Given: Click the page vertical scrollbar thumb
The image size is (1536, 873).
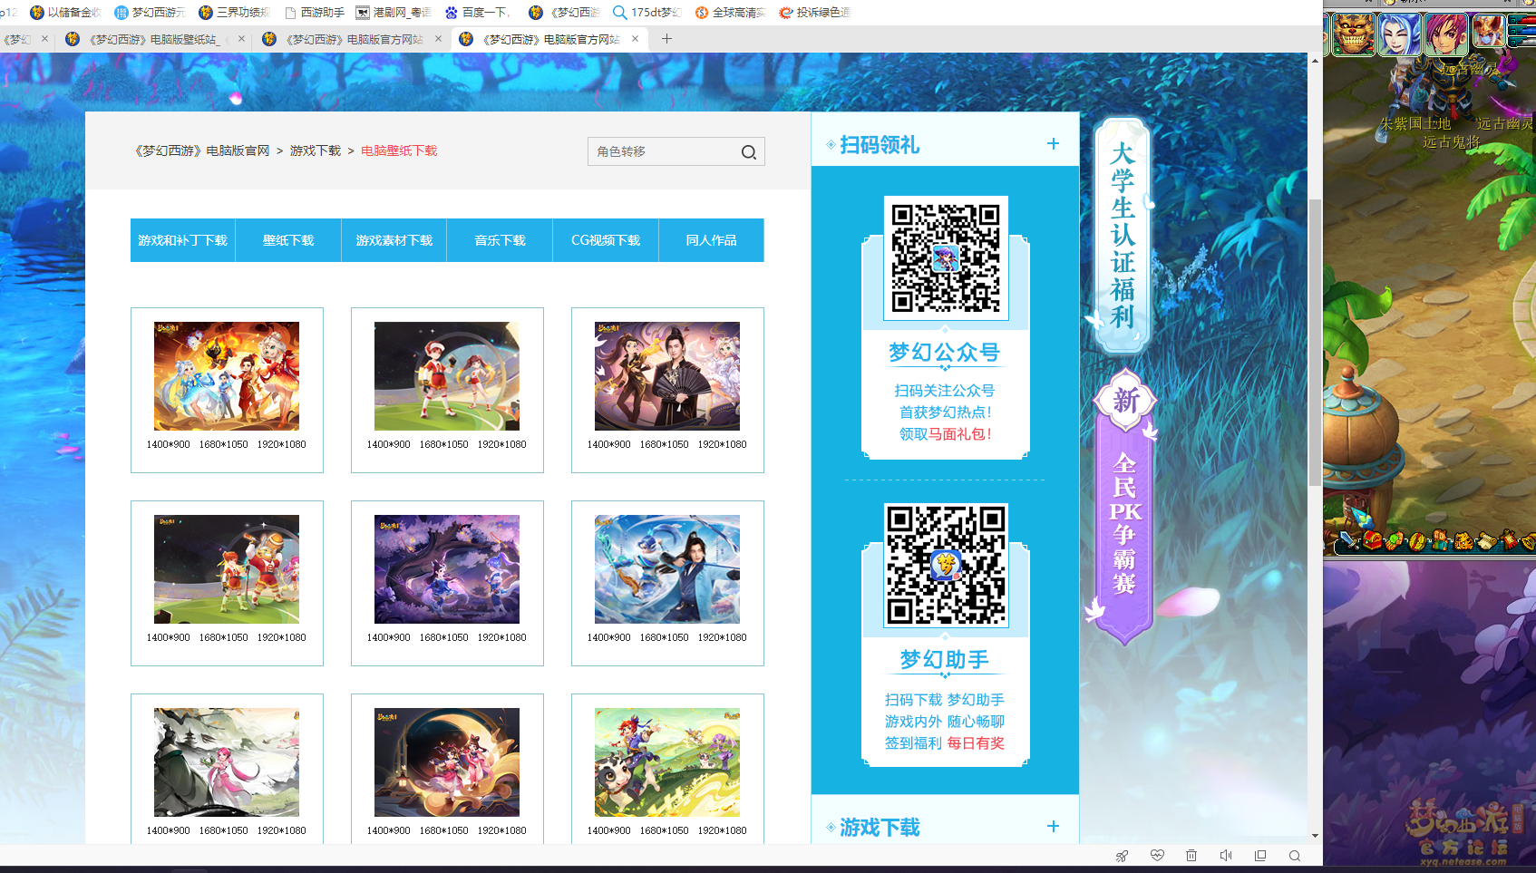Looking at the screenshot, I should 1315,342.
